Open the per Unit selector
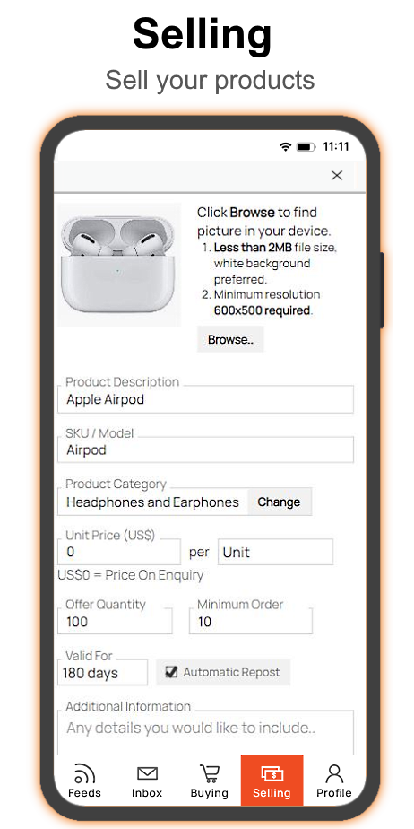 275,552
